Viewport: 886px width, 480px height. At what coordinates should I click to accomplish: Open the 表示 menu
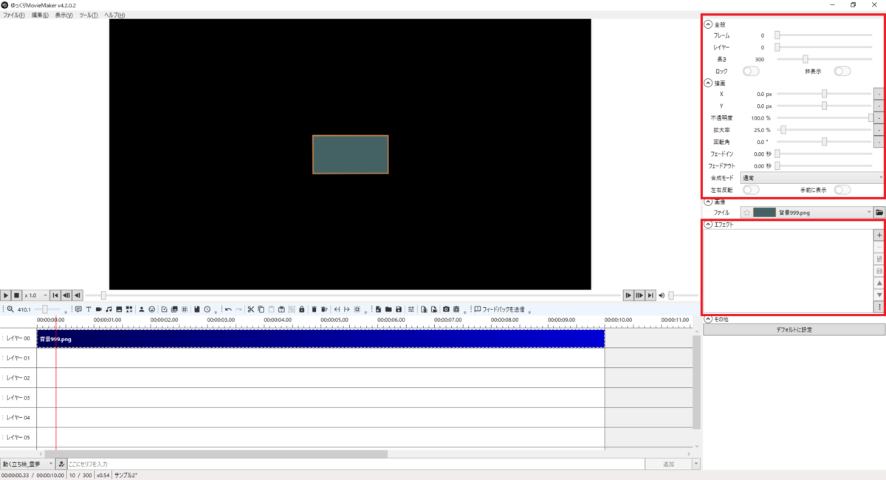[x=63, y=15]
